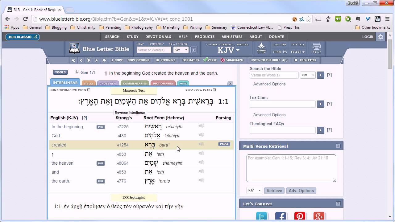Open Copy Options
Screen dimensions: 395x222
coord(139,60)
